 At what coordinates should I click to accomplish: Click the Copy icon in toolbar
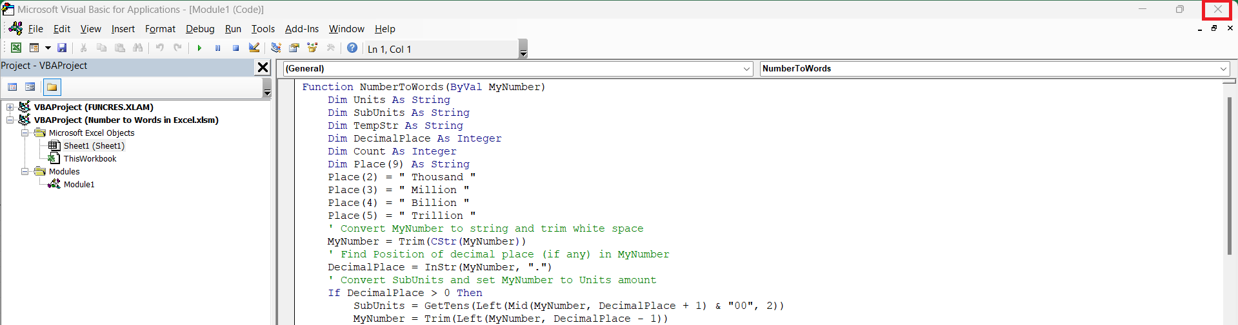pos(101,48)
